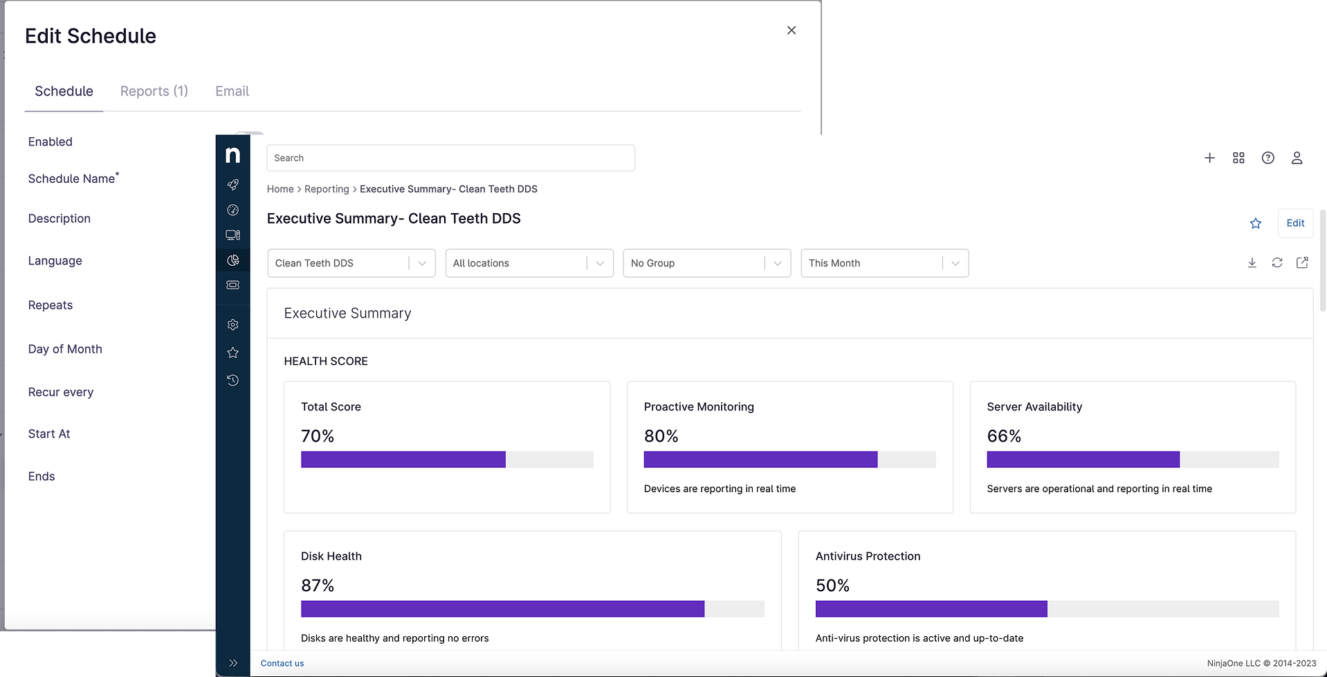Click the rocket Getting Started sidebar icon

click(232, 185)
